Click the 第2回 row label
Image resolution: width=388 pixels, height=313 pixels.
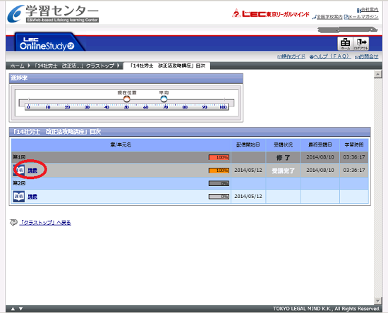pos(19,183)
